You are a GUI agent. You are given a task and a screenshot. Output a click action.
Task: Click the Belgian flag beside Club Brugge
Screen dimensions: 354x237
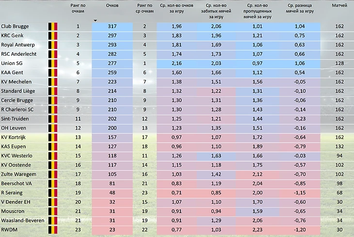click(53, 26)
